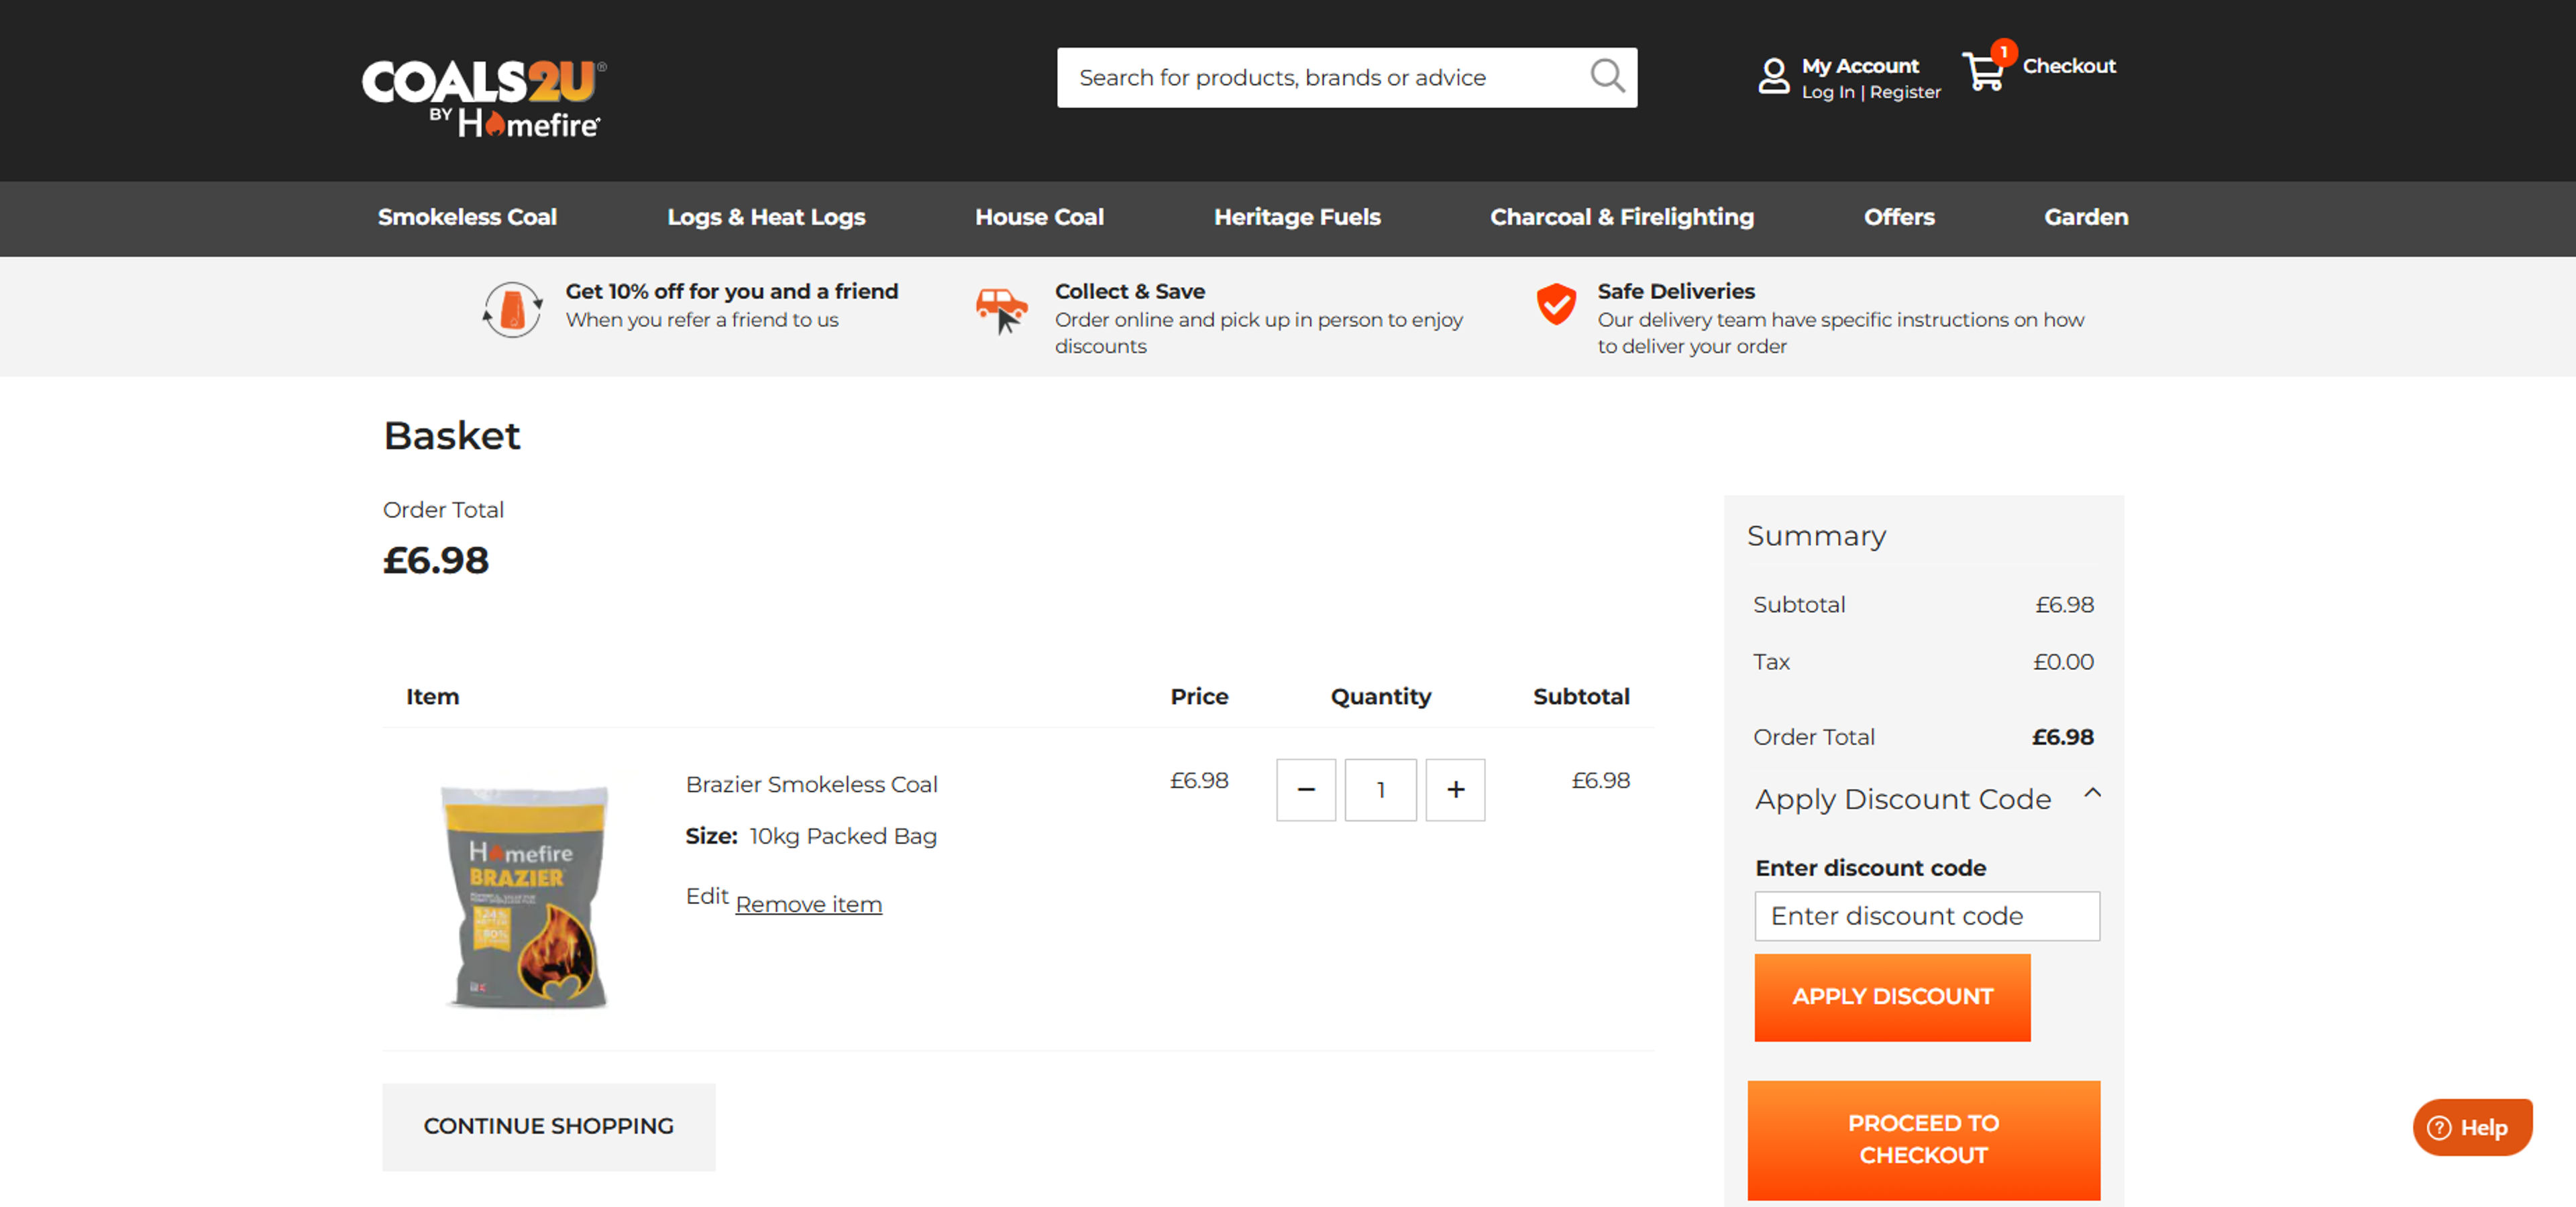Click the quantity input field
This screenshot has width=2576, height=1207.
(x=1380, y=789)
